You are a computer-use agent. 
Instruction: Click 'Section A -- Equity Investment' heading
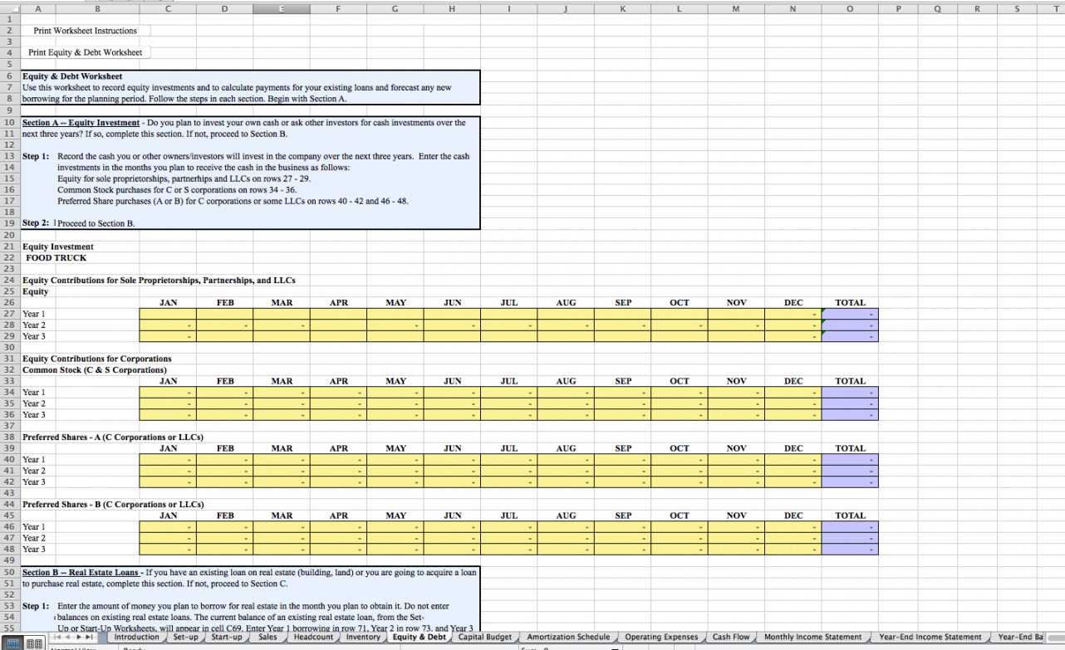81,123
